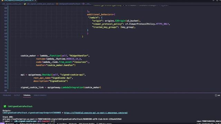Click the cloudformation stack ARN text in terminal

click(x=62, y=119)
